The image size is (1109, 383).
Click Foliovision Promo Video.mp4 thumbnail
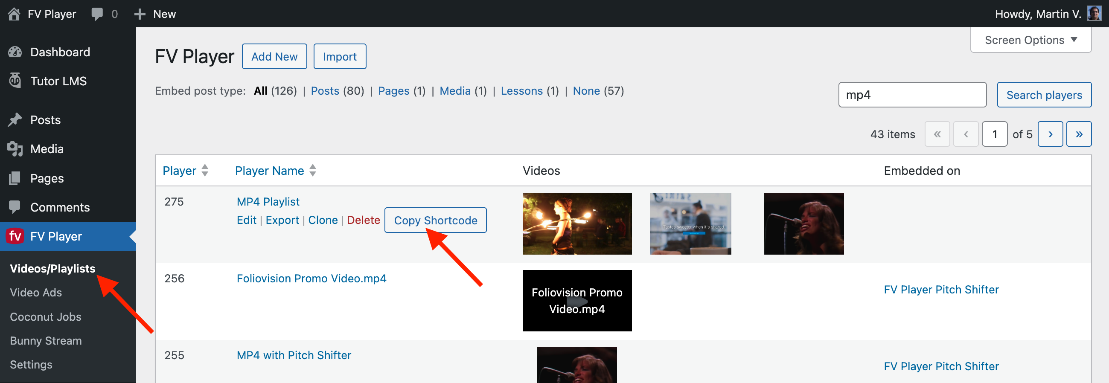point(577,300)
